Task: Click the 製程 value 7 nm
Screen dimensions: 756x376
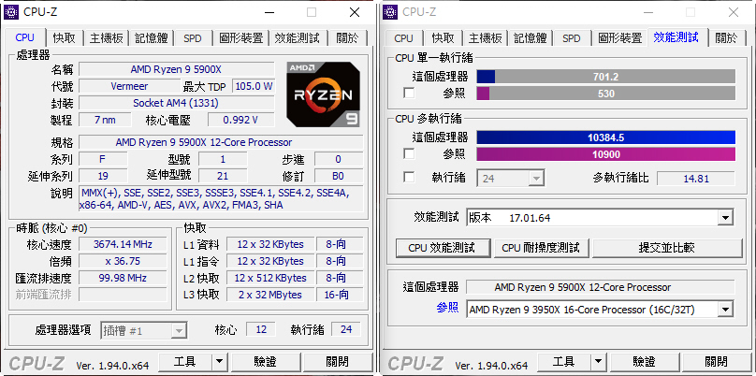Action: (x=105, y=120)
